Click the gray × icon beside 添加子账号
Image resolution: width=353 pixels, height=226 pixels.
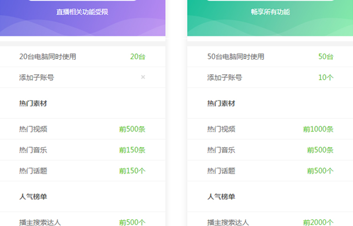click(143, 78)
